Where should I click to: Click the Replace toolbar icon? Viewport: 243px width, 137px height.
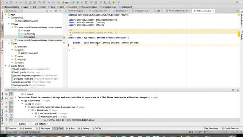pos(44,2)
